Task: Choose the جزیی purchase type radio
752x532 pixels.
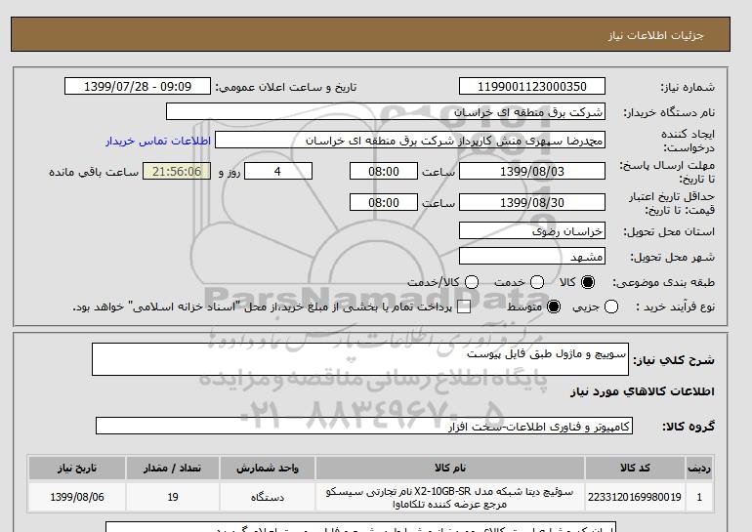Action: click(x=611, y=307)
